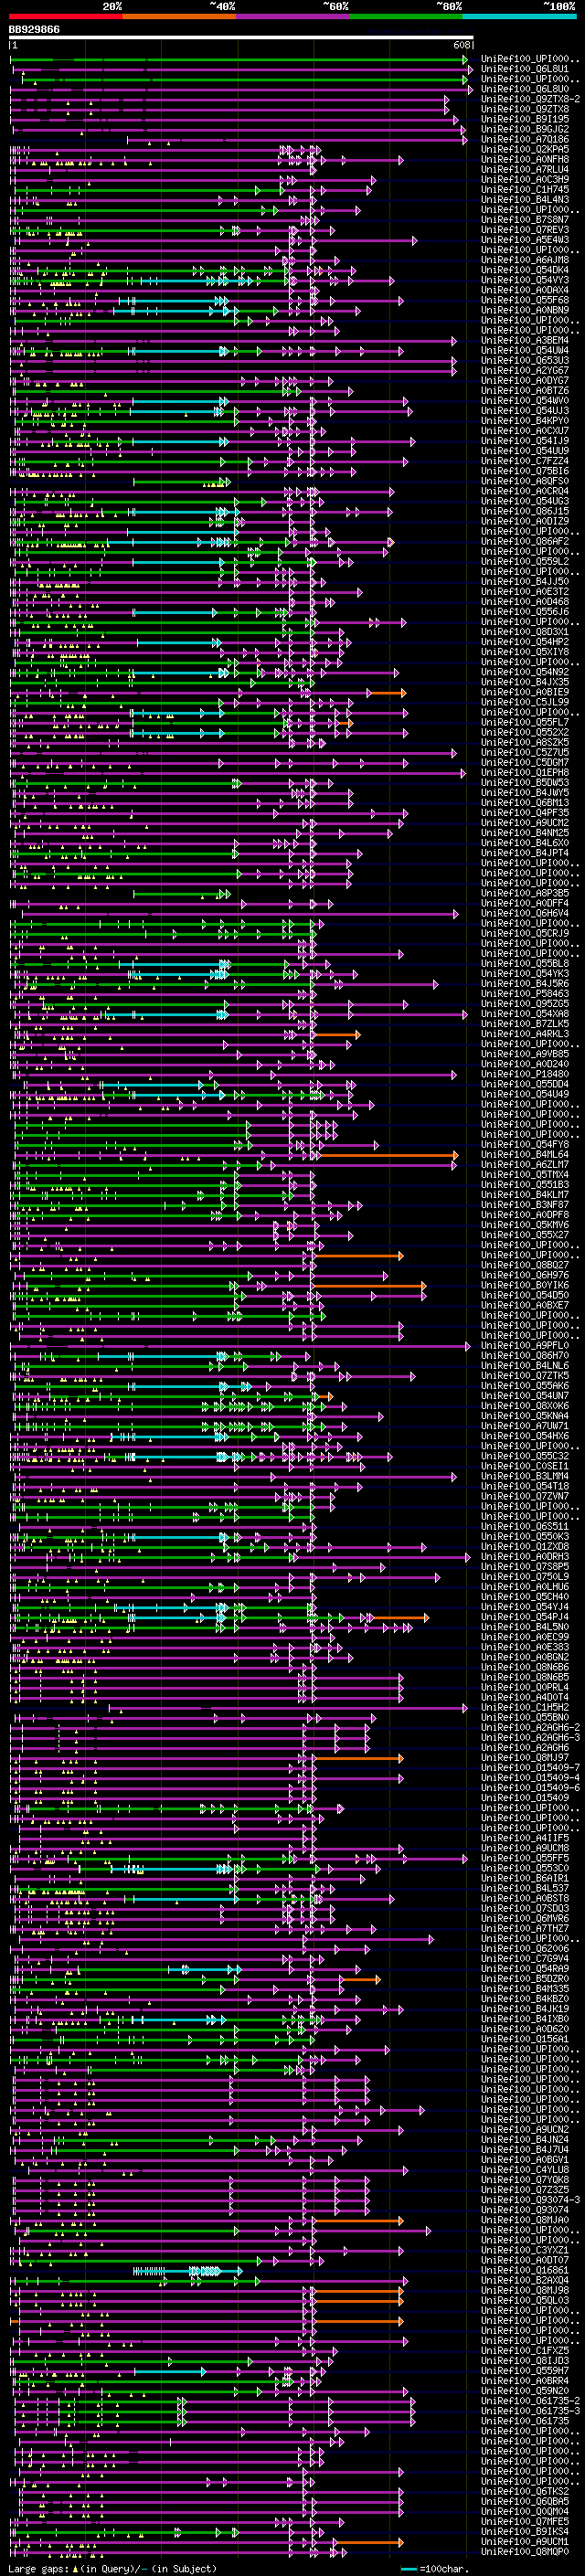Select label UniRef100_Q54DK4
The height and width of the screenshot is (2576, 585).
point(525,270)
